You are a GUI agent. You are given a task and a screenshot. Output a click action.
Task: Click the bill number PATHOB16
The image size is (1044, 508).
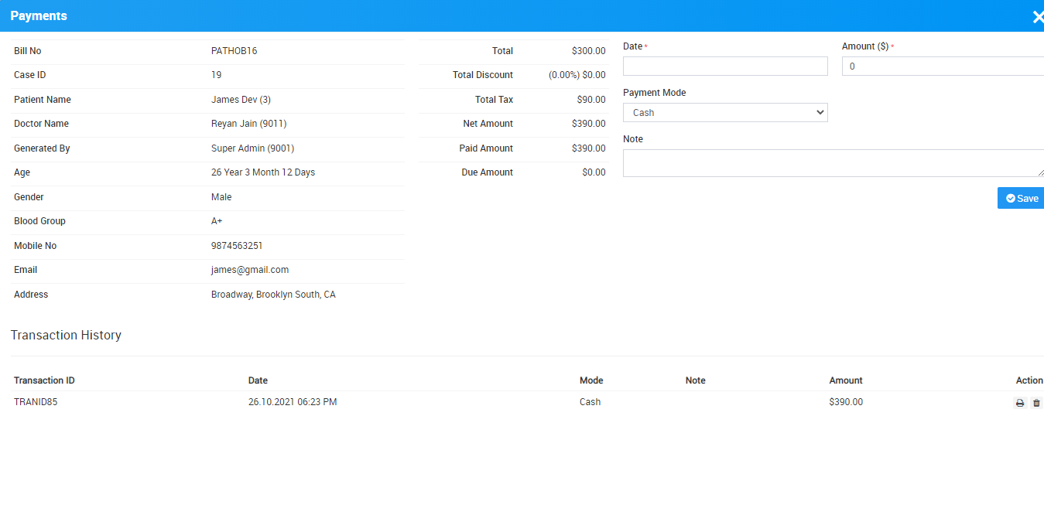tap(234, 51)
